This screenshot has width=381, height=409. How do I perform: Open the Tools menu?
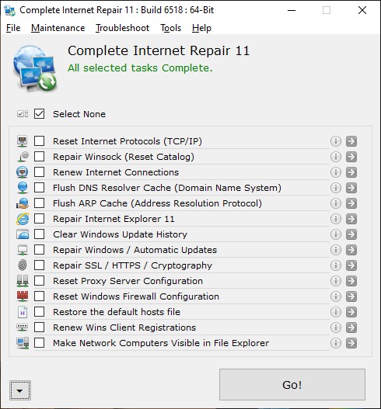pyautogui.click(x=170, y=28)
